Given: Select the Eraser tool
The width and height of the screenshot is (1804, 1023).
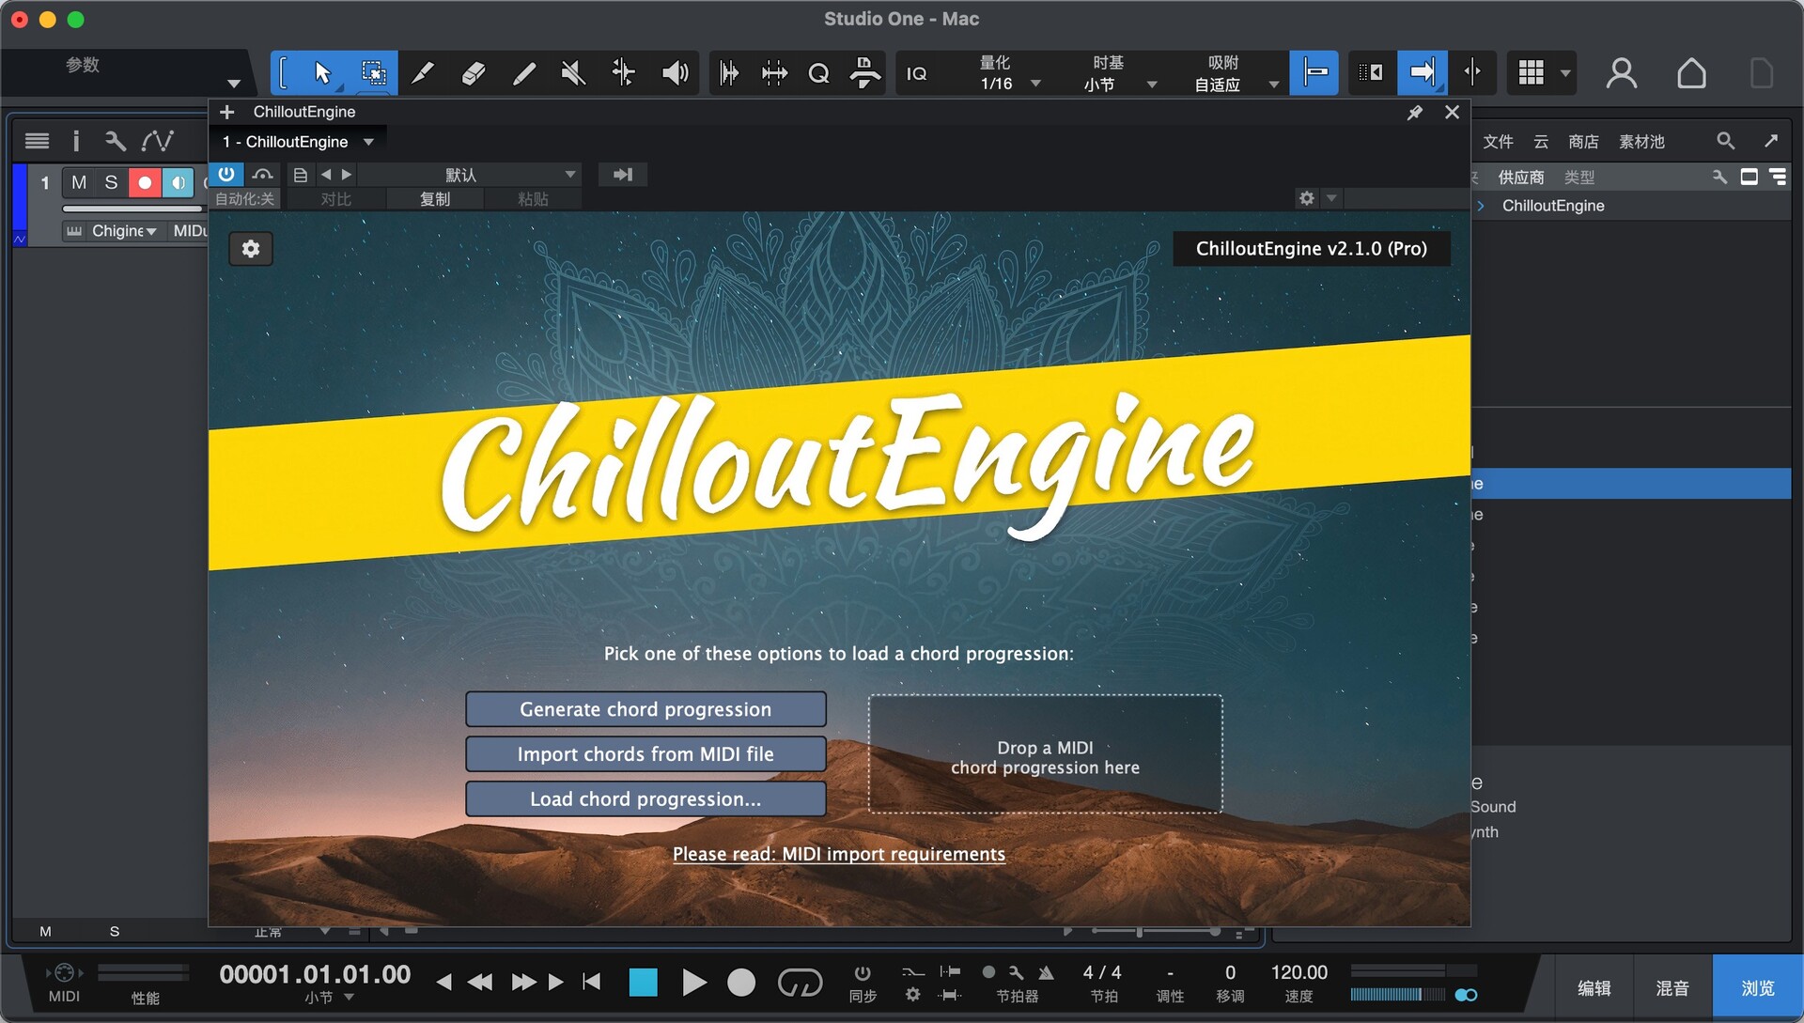Looking at the screenshot, I should pos(474,72).
